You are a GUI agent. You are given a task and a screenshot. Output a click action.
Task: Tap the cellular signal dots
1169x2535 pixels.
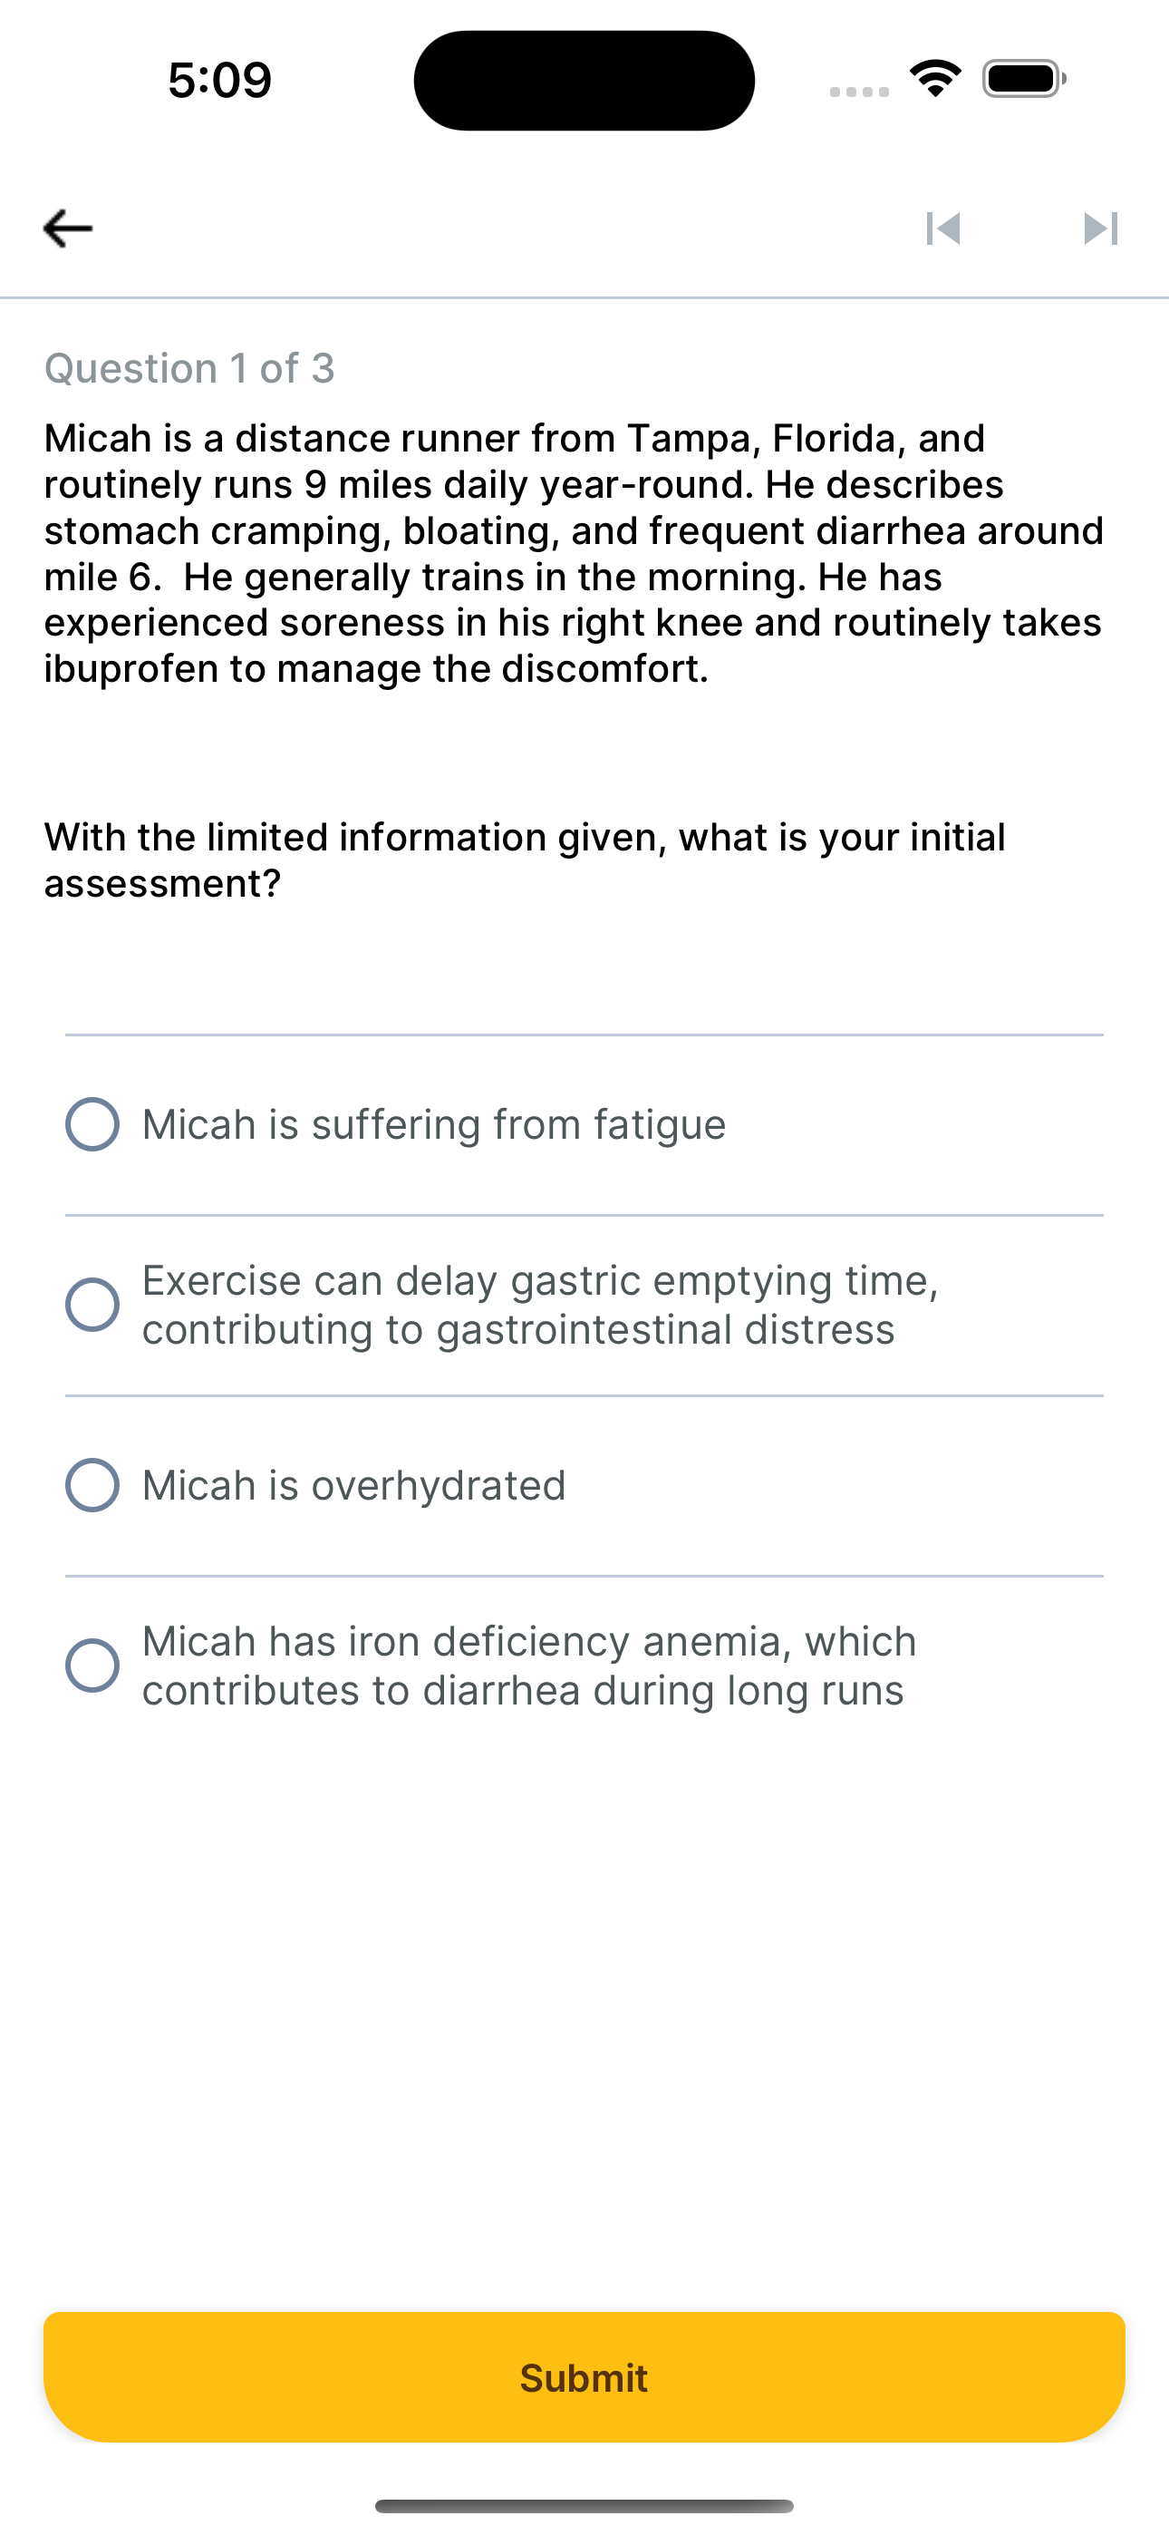click(859, 92)
